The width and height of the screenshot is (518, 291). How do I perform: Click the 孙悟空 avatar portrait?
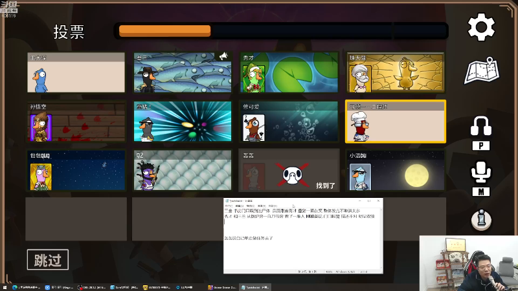pos(41,127)
